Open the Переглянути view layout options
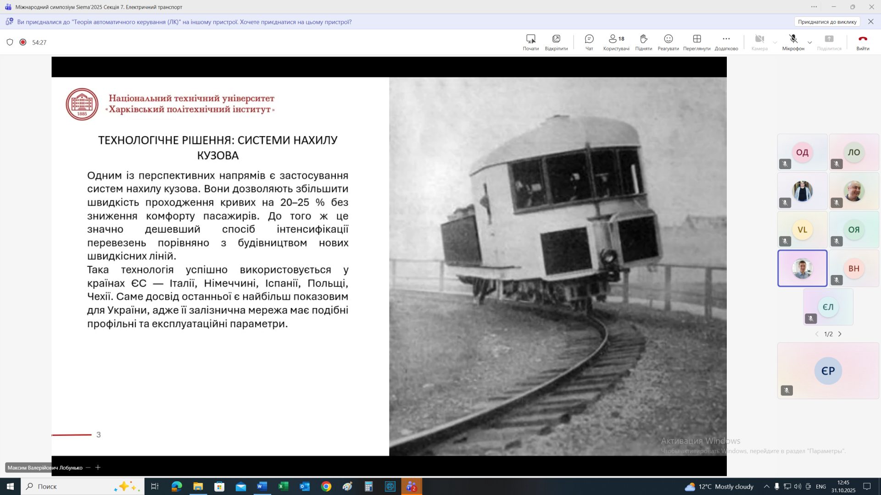This screenshot has width=881, height=495. [x=697, y=42]
